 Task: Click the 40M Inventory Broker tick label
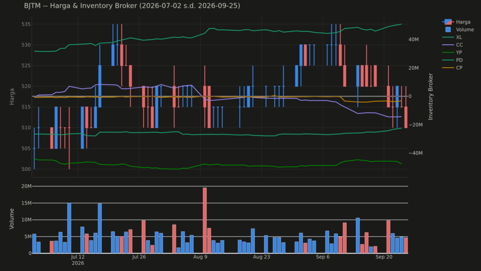tap(413, 40)
